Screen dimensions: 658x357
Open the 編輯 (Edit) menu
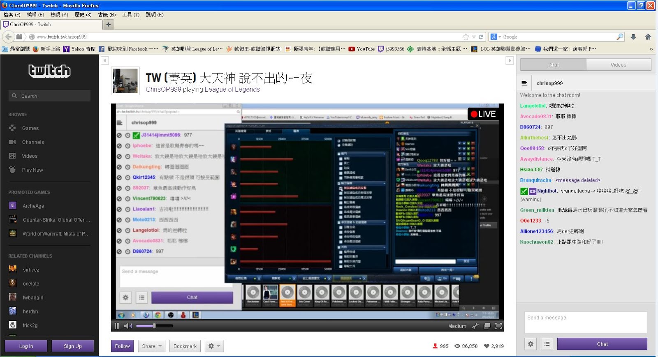point(35,15)
